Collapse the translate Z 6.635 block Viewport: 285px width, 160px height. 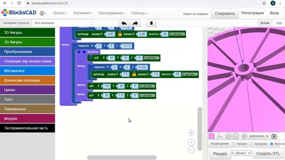pyautogui.click(x=90, y=66)
